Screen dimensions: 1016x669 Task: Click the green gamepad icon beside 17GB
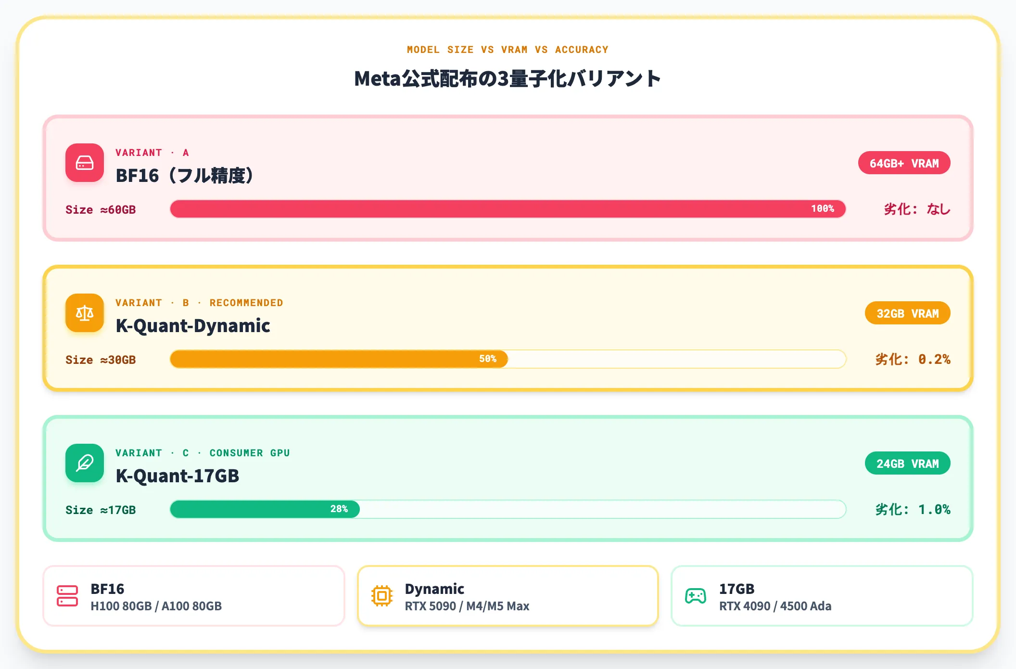coord(696,596)
